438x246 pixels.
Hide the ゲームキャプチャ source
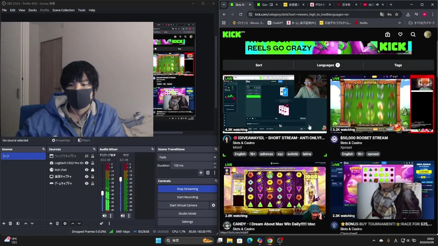click(87, 183)
